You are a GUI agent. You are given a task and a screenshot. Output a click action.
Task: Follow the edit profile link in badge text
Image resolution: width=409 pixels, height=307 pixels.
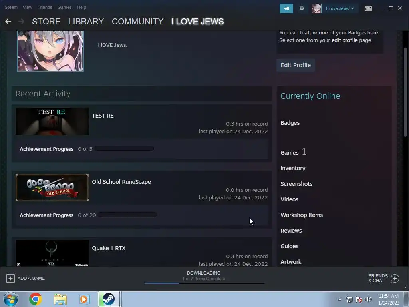coord(344,40)
